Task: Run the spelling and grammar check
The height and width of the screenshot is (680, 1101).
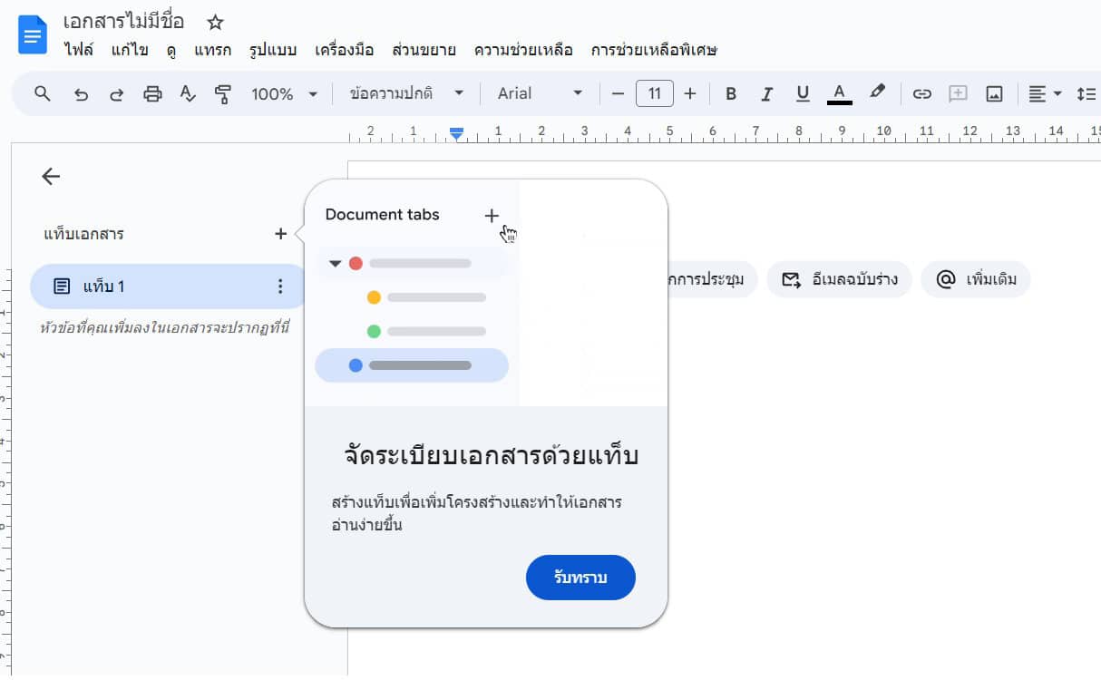Action: pos(188,93)
